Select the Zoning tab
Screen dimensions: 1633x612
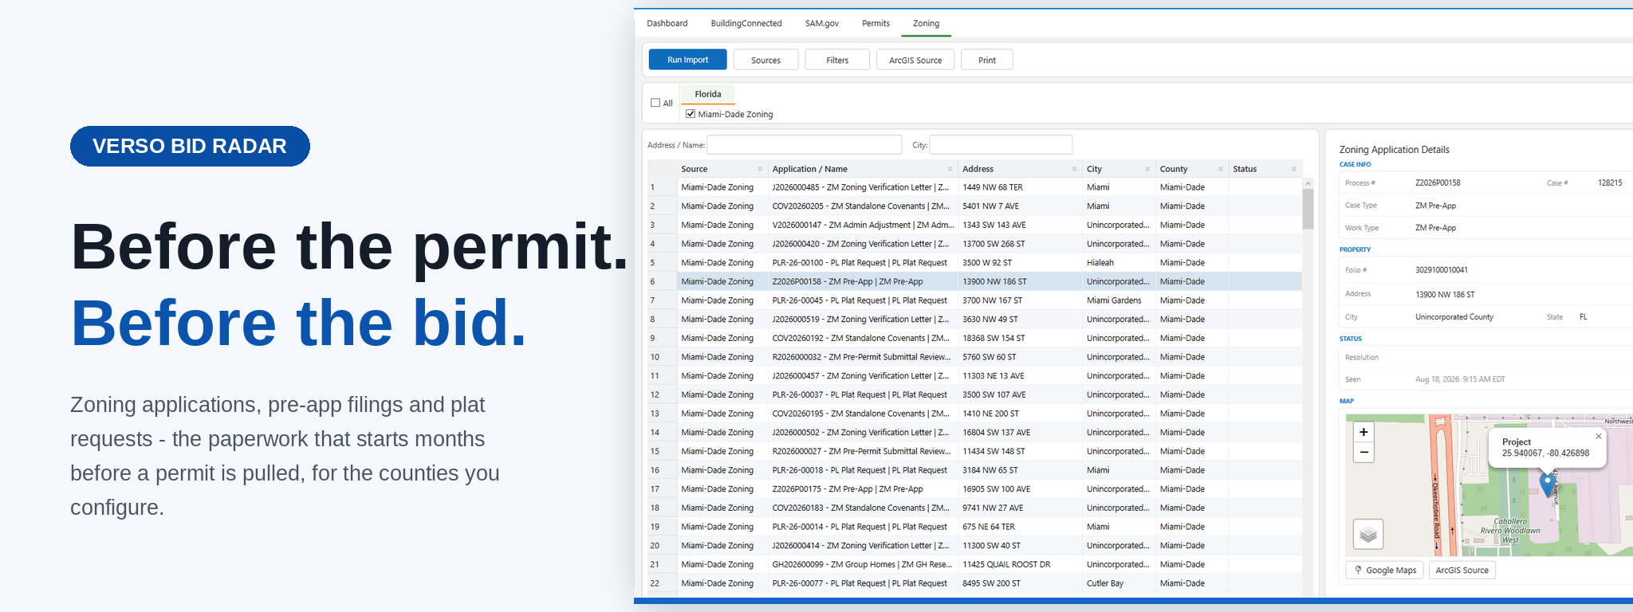click(x=926, y=23)
